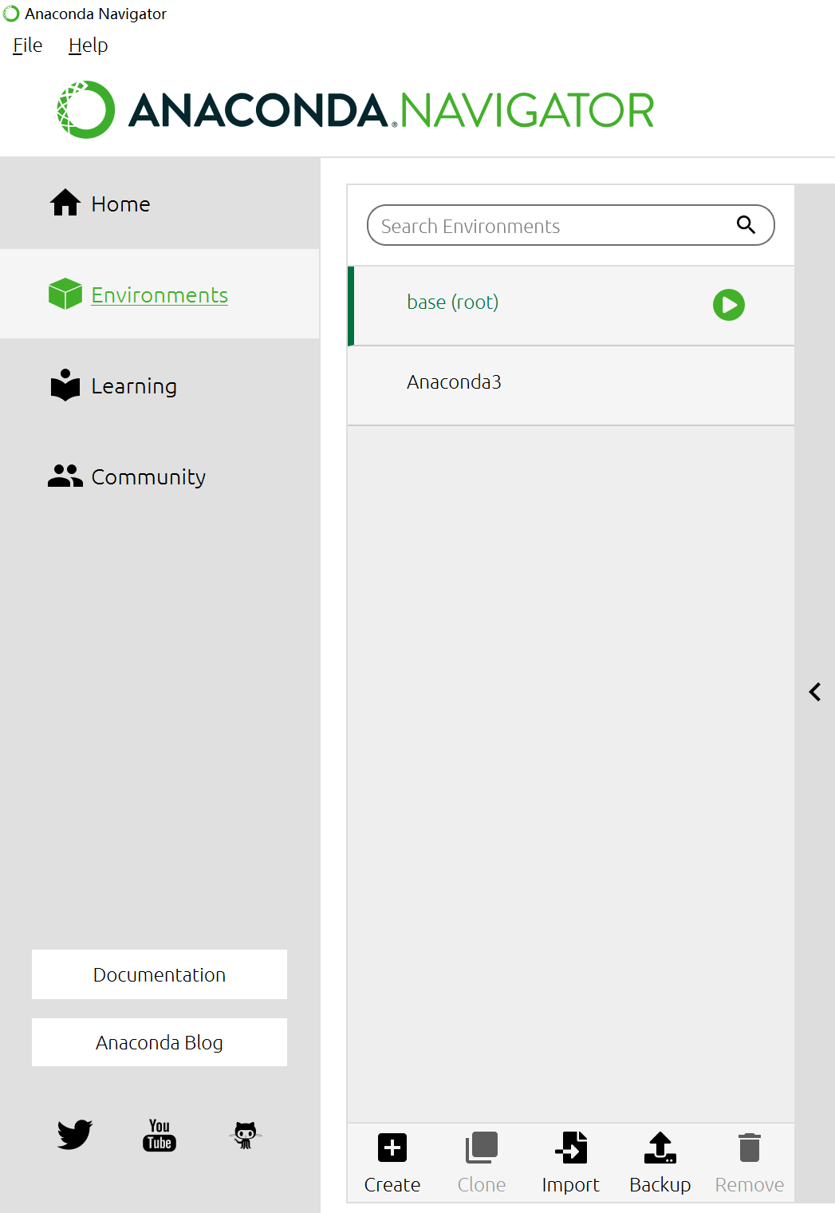Open the File menu
Viewport: 835px width, 1213px height.
click(x=28, y=45)
